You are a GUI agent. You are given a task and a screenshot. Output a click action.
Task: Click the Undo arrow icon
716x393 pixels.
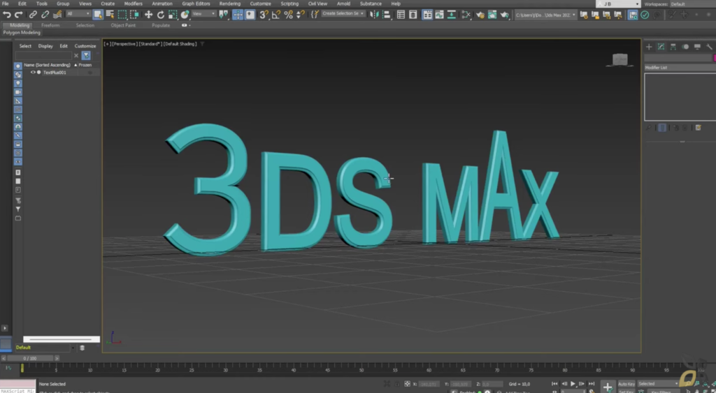7,15
